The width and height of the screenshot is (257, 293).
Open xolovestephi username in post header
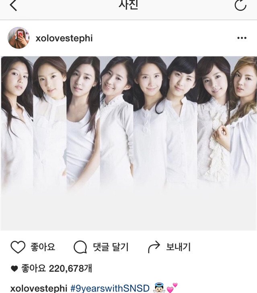[64, 38]
